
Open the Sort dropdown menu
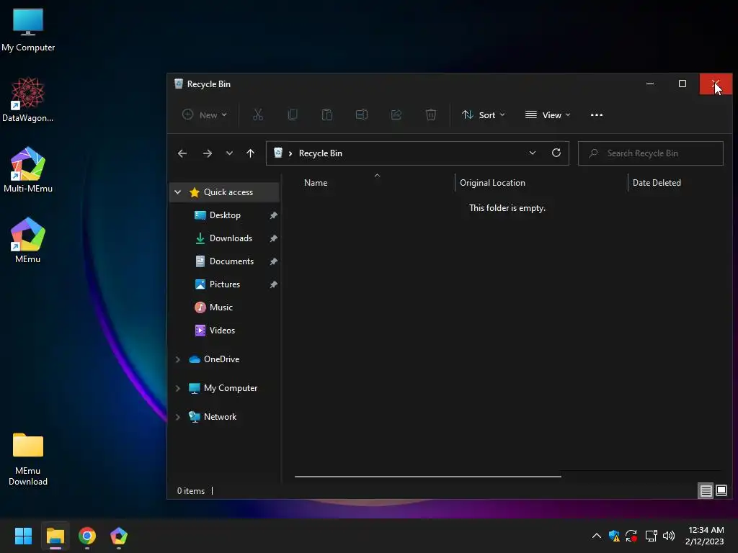[x=484, y=114]
